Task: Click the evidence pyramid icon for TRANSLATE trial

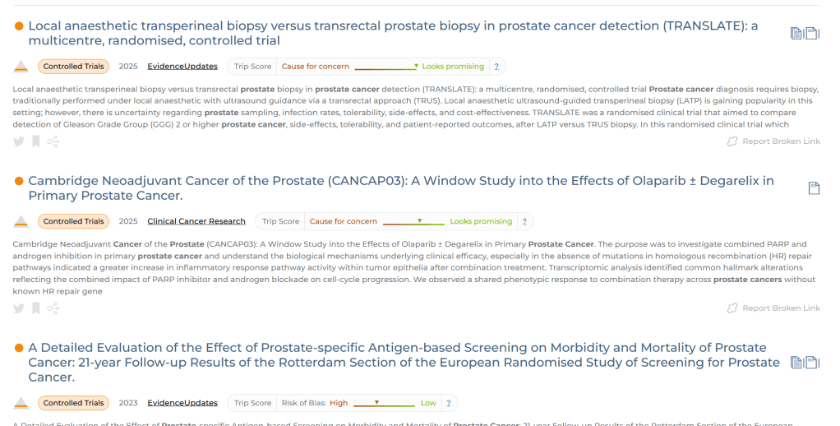Action: [21, 67]
